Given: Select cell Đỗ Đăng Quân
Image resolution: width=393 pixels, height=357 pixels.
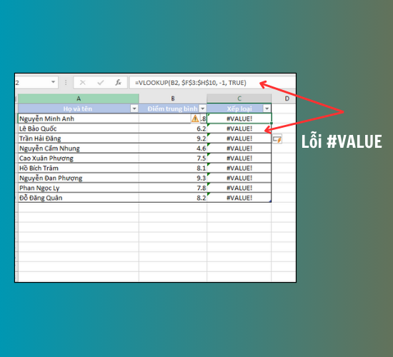Looking at the screenshot, I should [x=79, y=198].
